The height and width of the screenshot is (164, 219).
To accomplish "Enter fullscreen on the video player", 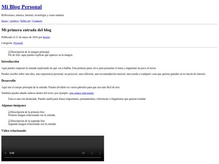I will [92, 153].
